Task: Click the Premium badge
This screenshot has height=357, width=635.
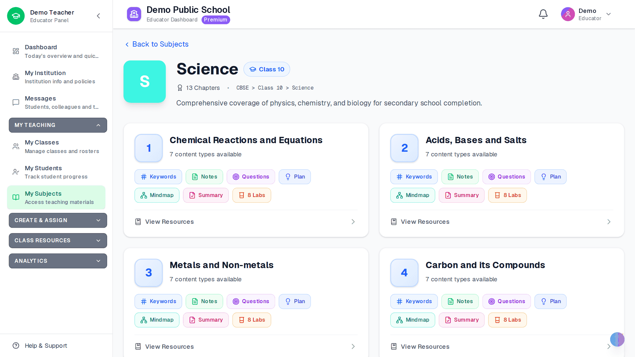Action: pos(216,20)
